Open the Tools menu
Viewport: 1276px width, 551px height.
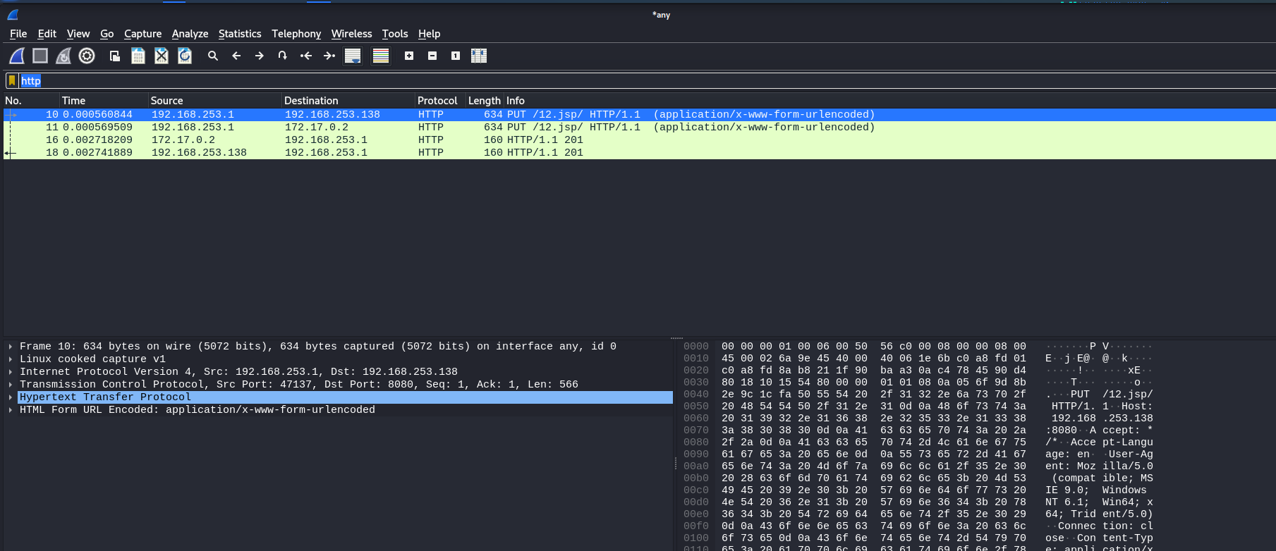click(395, 34)
